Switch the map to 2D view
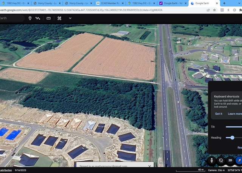This screenshot has width=242, height=173. (230, 161)
